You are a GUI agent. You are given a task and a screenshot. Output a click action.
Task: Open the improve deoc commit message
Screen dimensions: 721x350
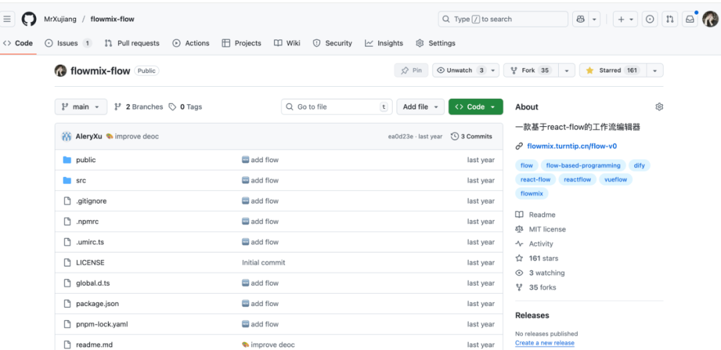[x=137, y=137]
